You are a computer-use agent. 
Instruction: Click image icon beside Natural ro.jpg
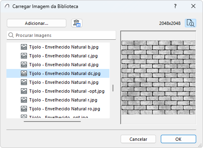[24, 109]
